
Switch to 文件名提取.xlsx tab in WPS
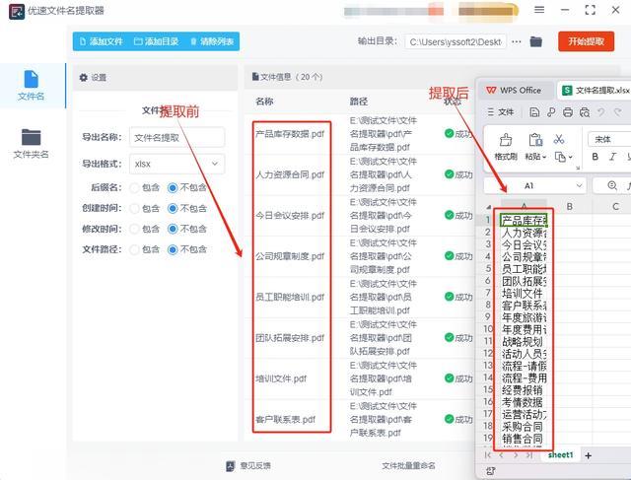pyautogui.click(x=596, y=90)
